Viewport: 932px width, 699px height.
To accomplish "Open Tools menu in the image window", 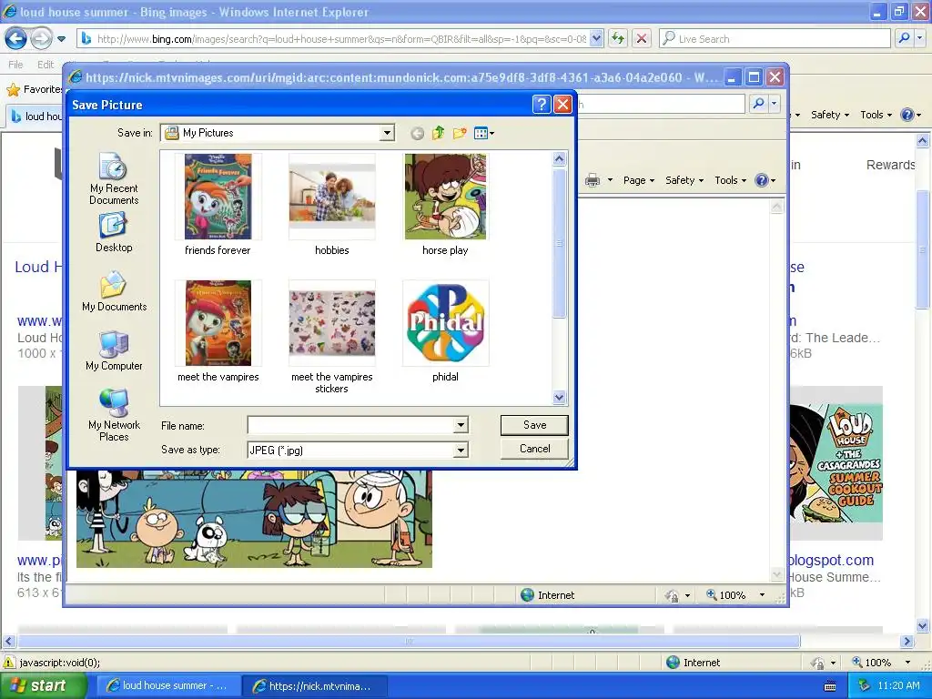I will [x=730, y=180].
